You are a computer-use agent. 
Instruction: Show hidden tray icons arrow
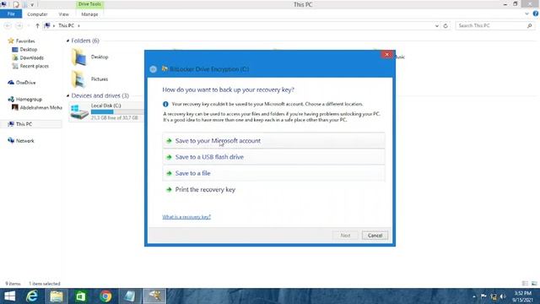tap(474, 296)
